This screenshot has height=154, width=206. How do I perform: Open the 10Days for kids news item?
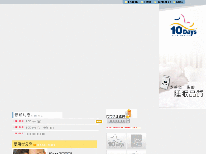pyautogui.click(x=40, y=127)
